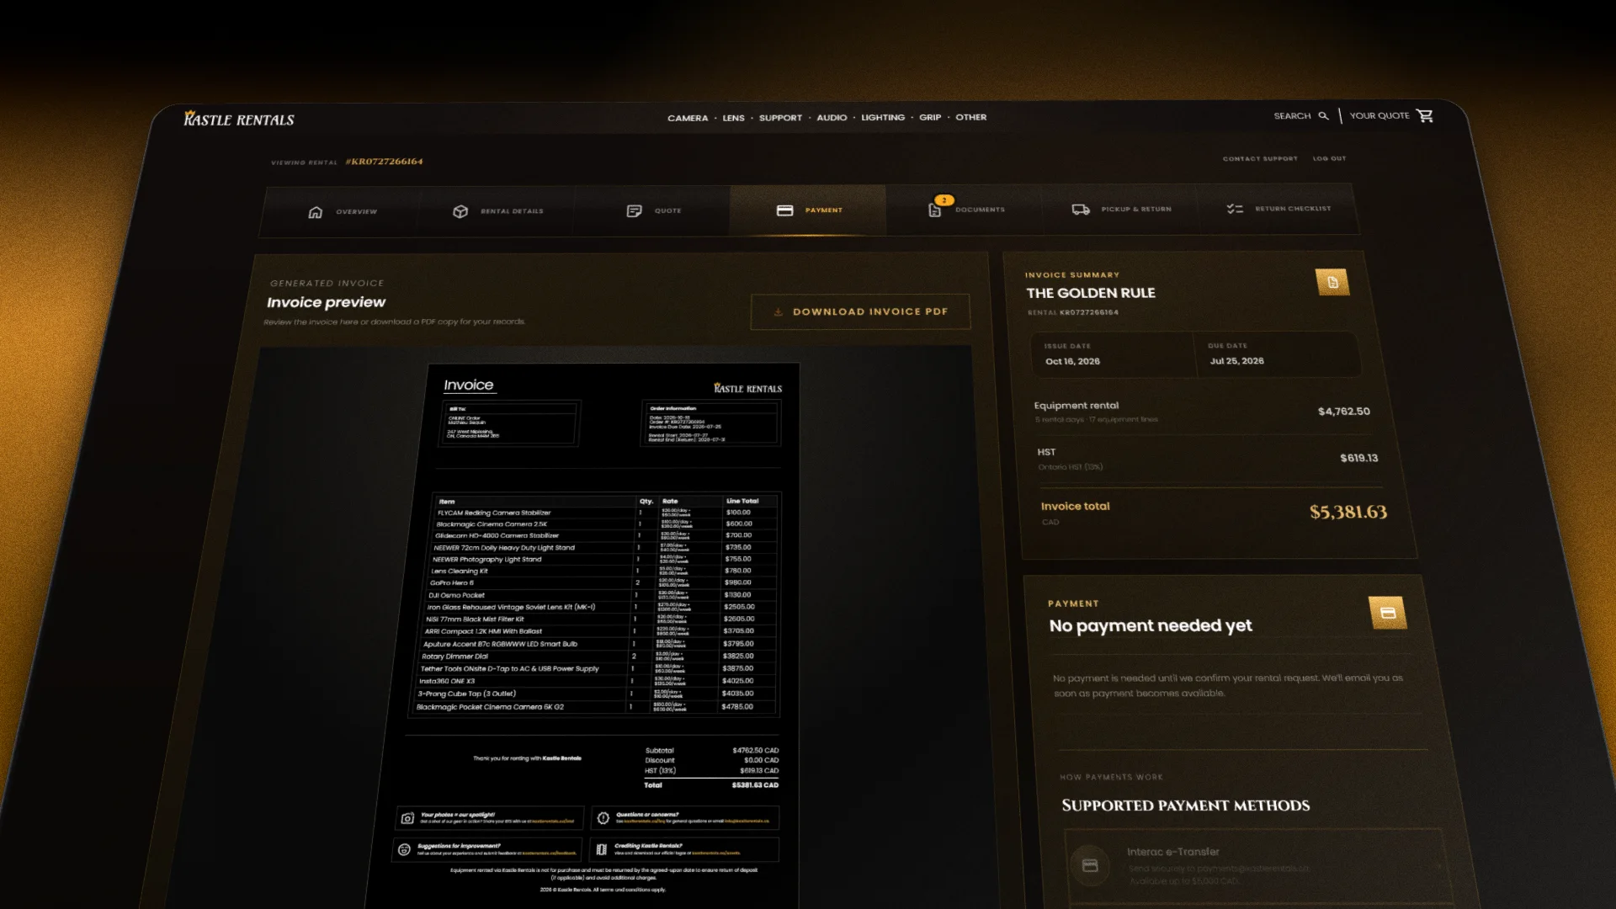
Task: Click the gold payment card icon
Action: pyautogui.click(x=1388, y=613)
